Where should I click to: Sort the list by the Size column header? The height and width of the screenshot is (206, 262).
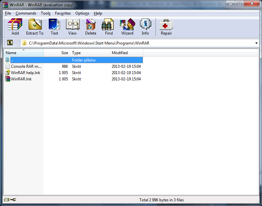[x=56, y=53]
